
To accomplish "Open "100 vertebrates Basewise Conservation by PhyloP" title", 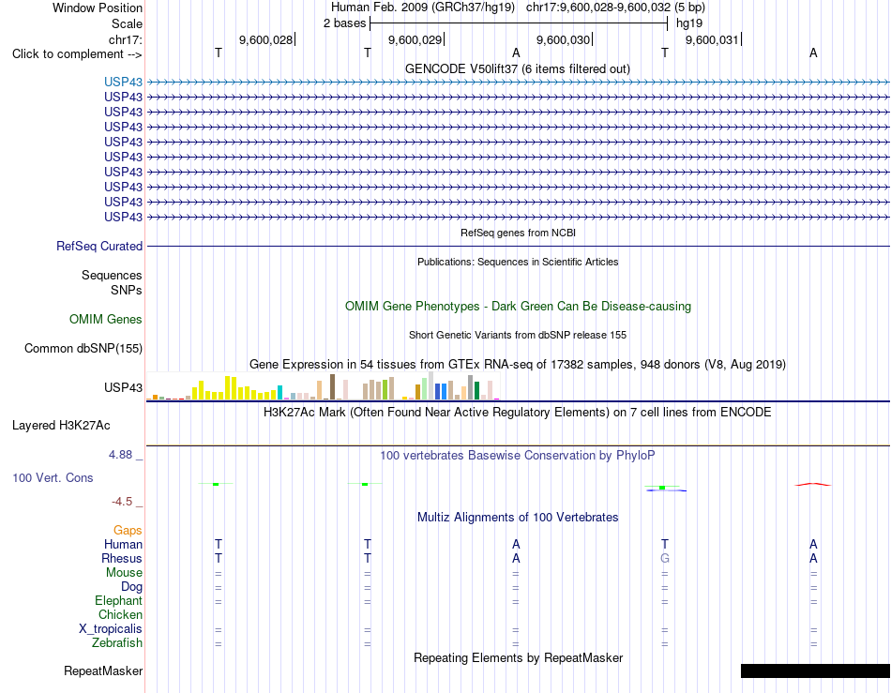I will pos(517,455).
